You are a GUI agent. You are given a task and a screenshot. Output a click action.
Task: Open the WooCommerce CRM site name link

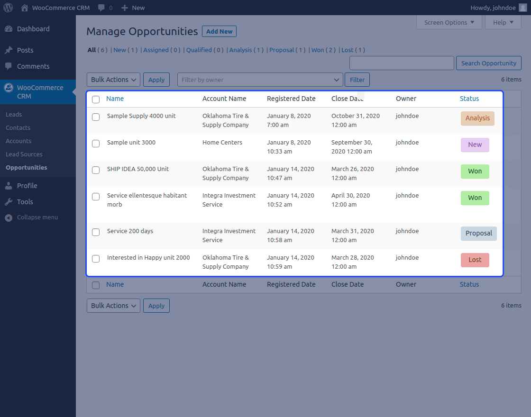pyautogui.click(x=61, y=8)
